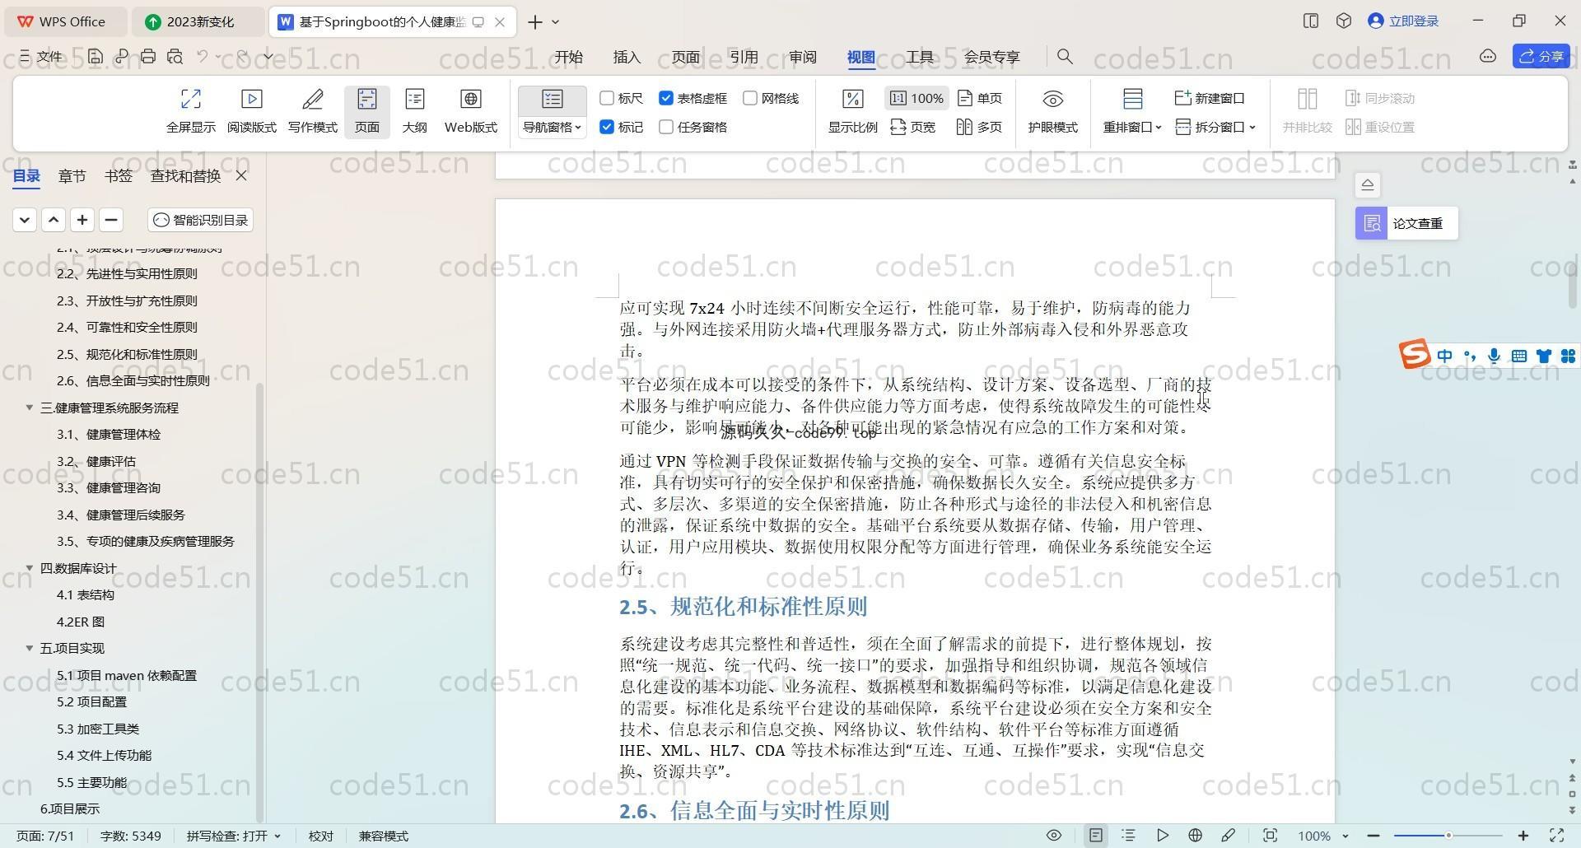Image resolution: width=1581 pixels, height=848 pixels.
Task: Switch to full screen display (全屏显示)
Action: 190,111
